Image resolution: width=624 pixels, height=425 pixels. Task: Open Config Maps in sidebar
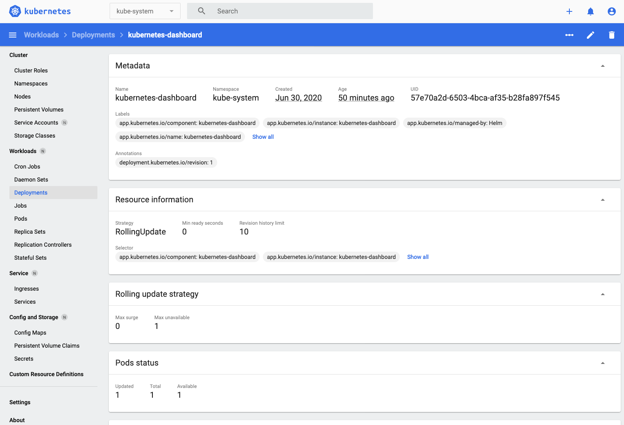point(30,333)
